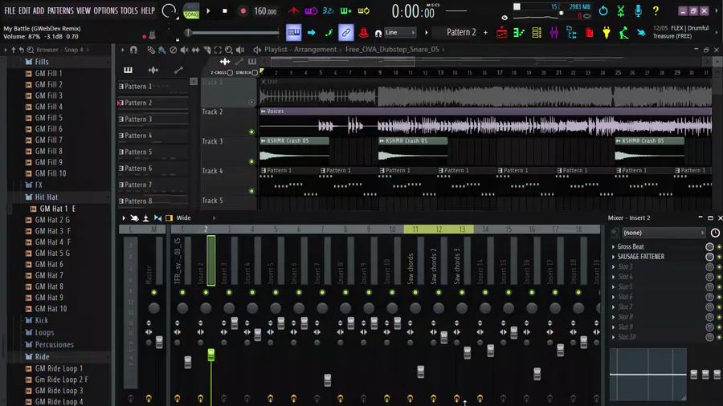The width and height of the screenshot is (723, 406).
Task: Click the yellow question mark help icon
Action: (656, 10)
